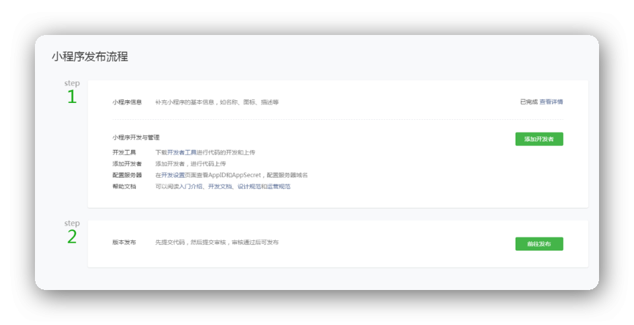The width and height of the screenshot is (634, 325).
Task: Click the green 添加开发者 button
Action: coord(539,139)
